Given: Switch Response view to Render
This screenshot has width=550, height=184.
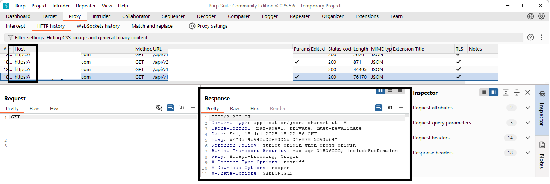Looking at the screenshot, I should point(278,108).
